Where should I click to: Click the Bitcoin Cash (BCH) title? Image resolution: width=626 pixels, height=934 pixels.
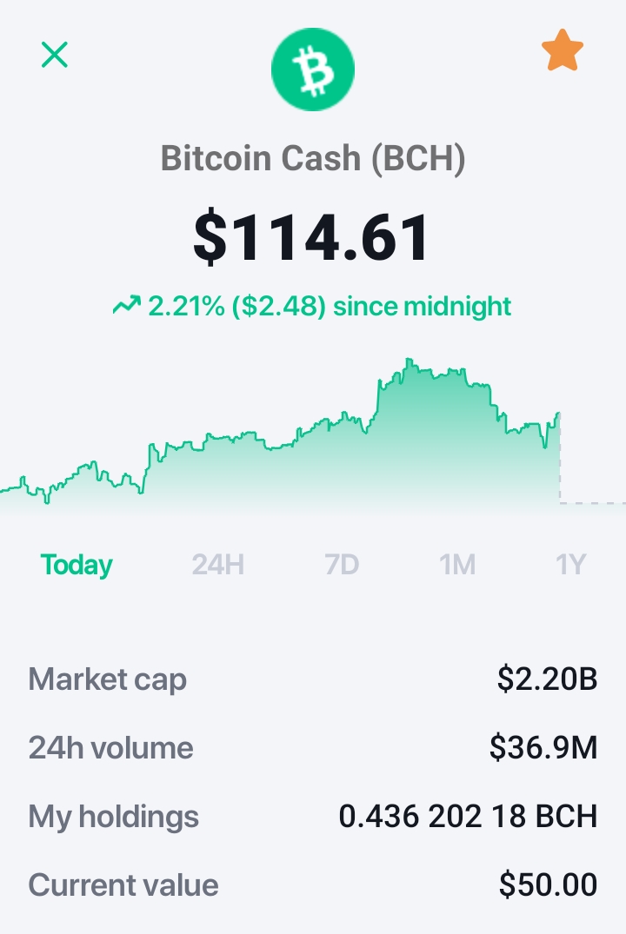(313, 158)
